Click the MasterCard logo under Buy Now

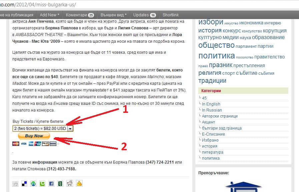(x=15, y=144)
